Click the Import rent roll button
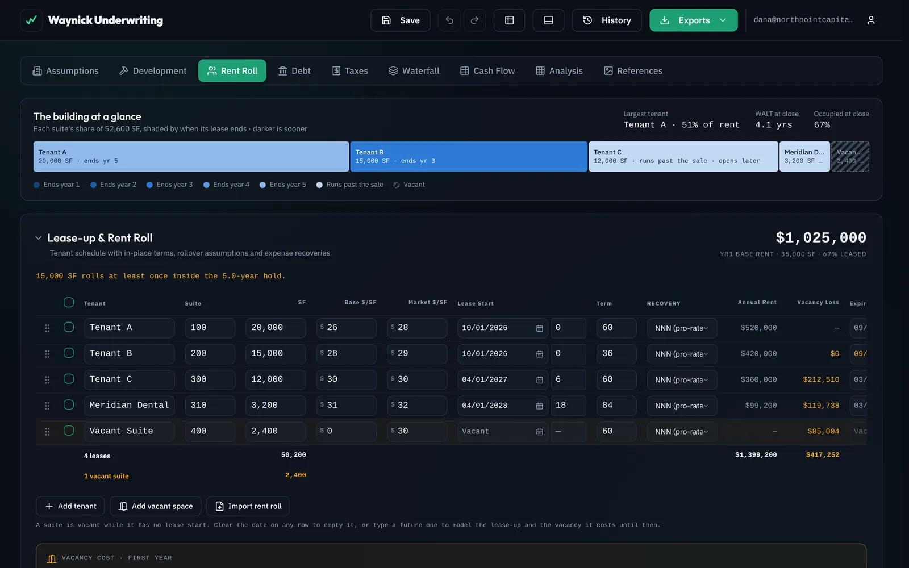The height and width of the screenshot is (568, 909). (248, 506)
